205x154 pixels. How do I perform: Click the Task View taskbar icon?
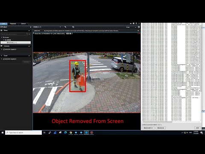[44, 133]
